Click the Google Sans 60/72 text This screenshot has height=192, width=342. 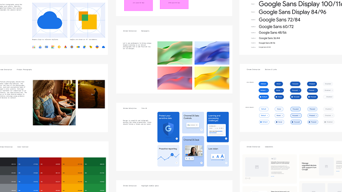click(276, 27)
